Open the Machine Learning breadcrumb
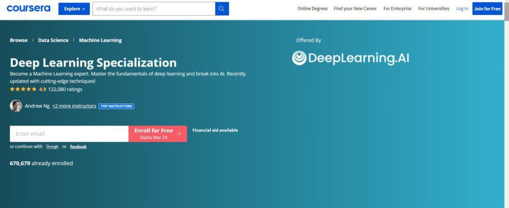 [x=100, y=40]
